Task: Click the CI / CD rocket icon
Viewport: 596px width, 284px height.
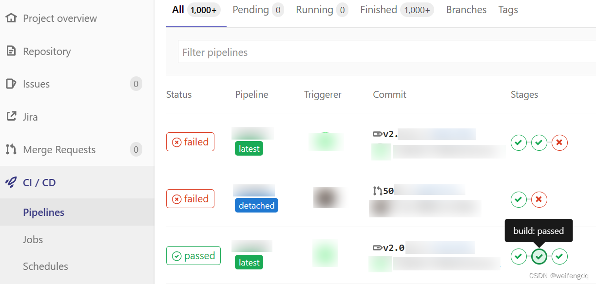Action: pyautogui.click(x=11, y=182)
